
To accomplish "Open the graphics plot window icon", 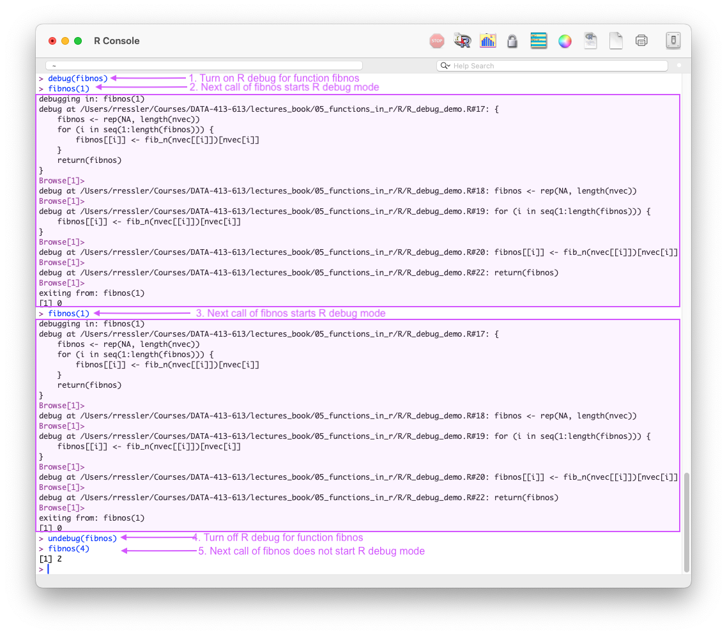I will [487, 40].
